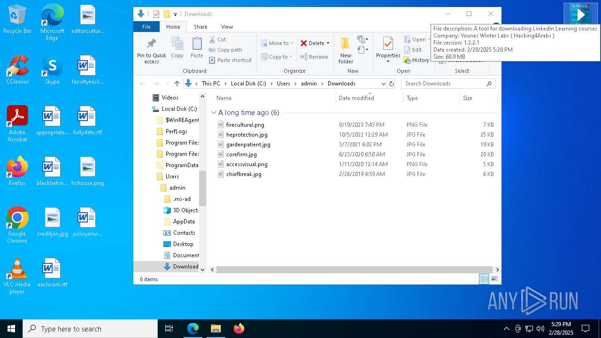Open the Recycle Bin desktop icon

point(17,20)
